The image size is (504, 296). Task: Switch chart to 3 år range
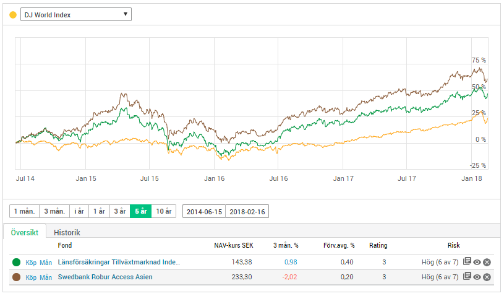[119, 211]
